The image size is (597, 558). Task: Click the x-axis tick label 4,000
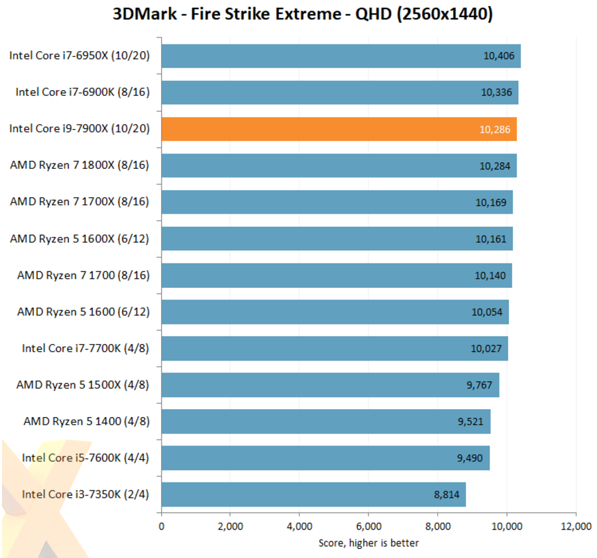299,526
